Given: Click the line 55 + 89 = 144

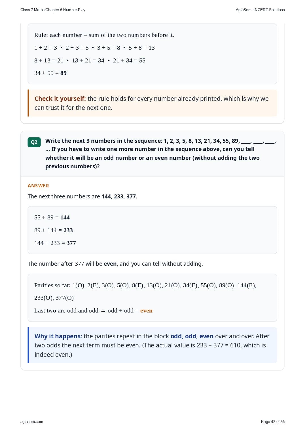Looking at the screenshot, I should pyautogui.click(x=52, y=217).
